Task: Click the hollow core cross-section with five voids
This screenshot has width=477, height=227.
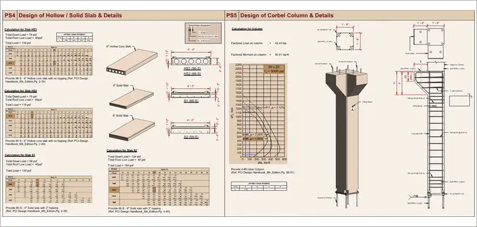Action: [x=190, y=61]
